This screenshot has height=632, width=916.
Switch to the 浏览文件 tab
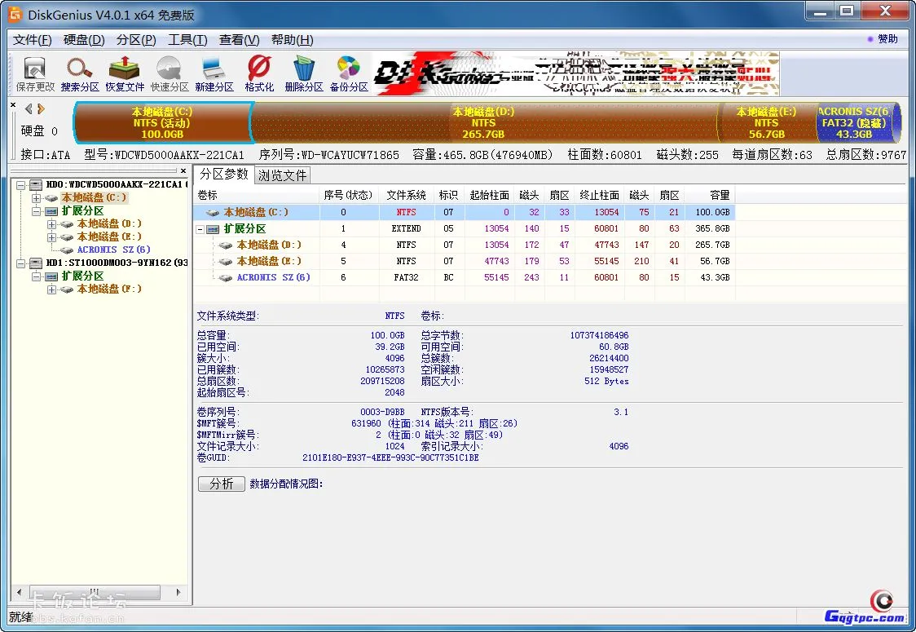click(x=282, y=175)
